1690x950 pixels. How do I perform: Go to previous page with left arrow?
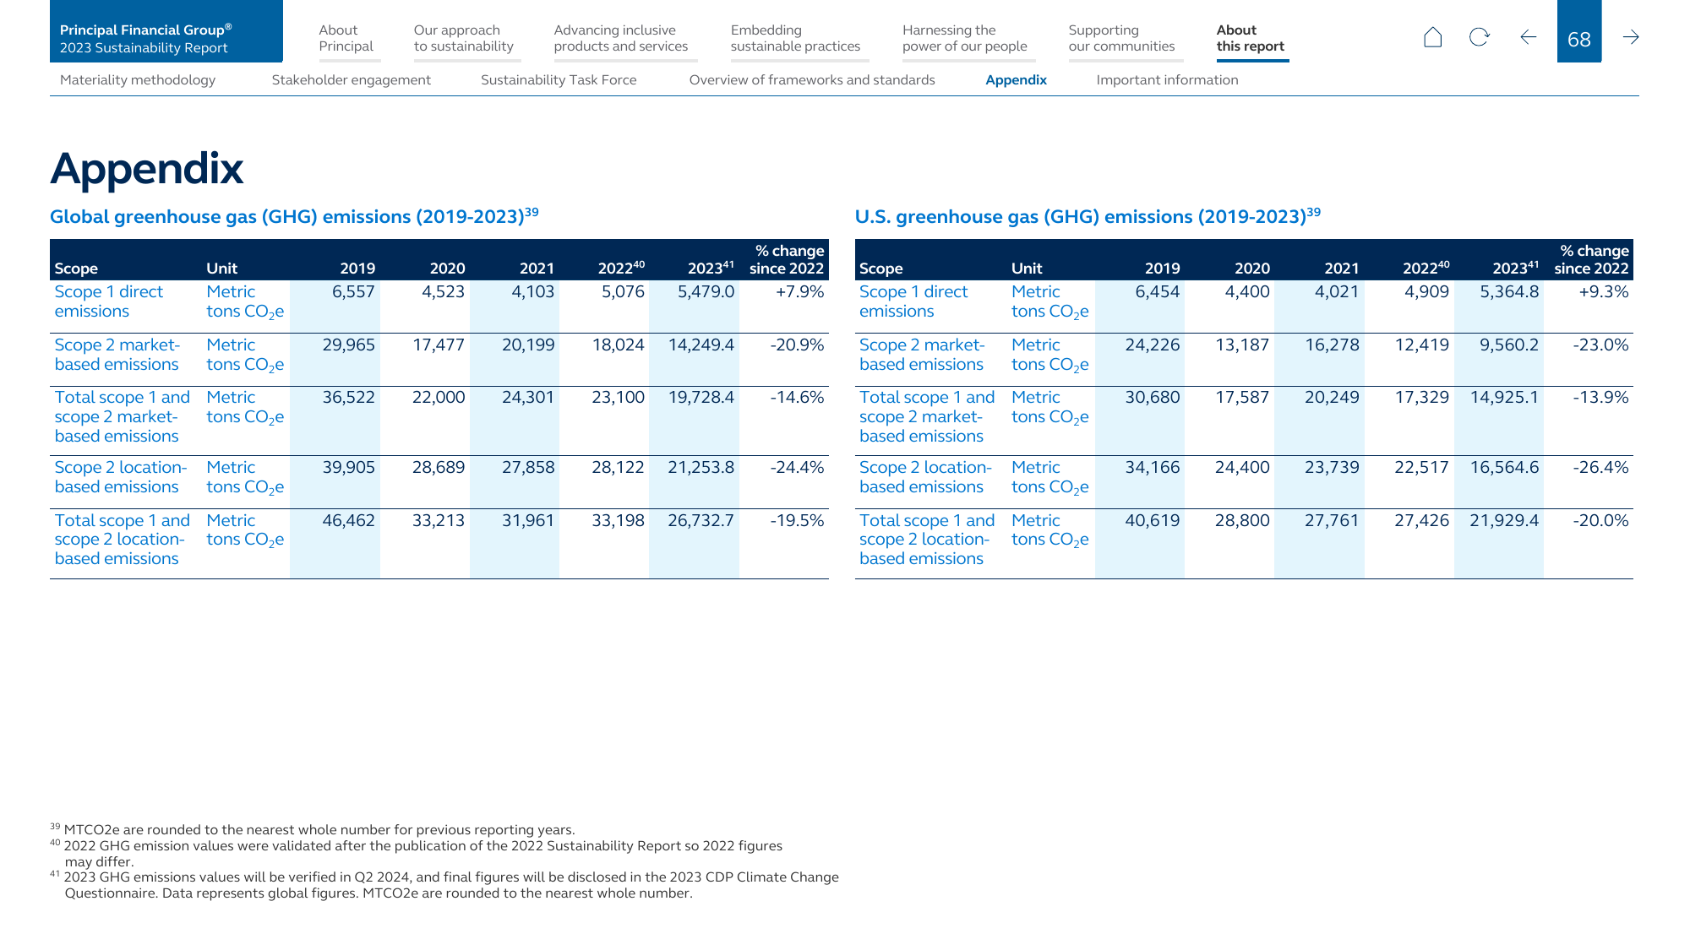pyautogui.click(x=1528, y=37)
